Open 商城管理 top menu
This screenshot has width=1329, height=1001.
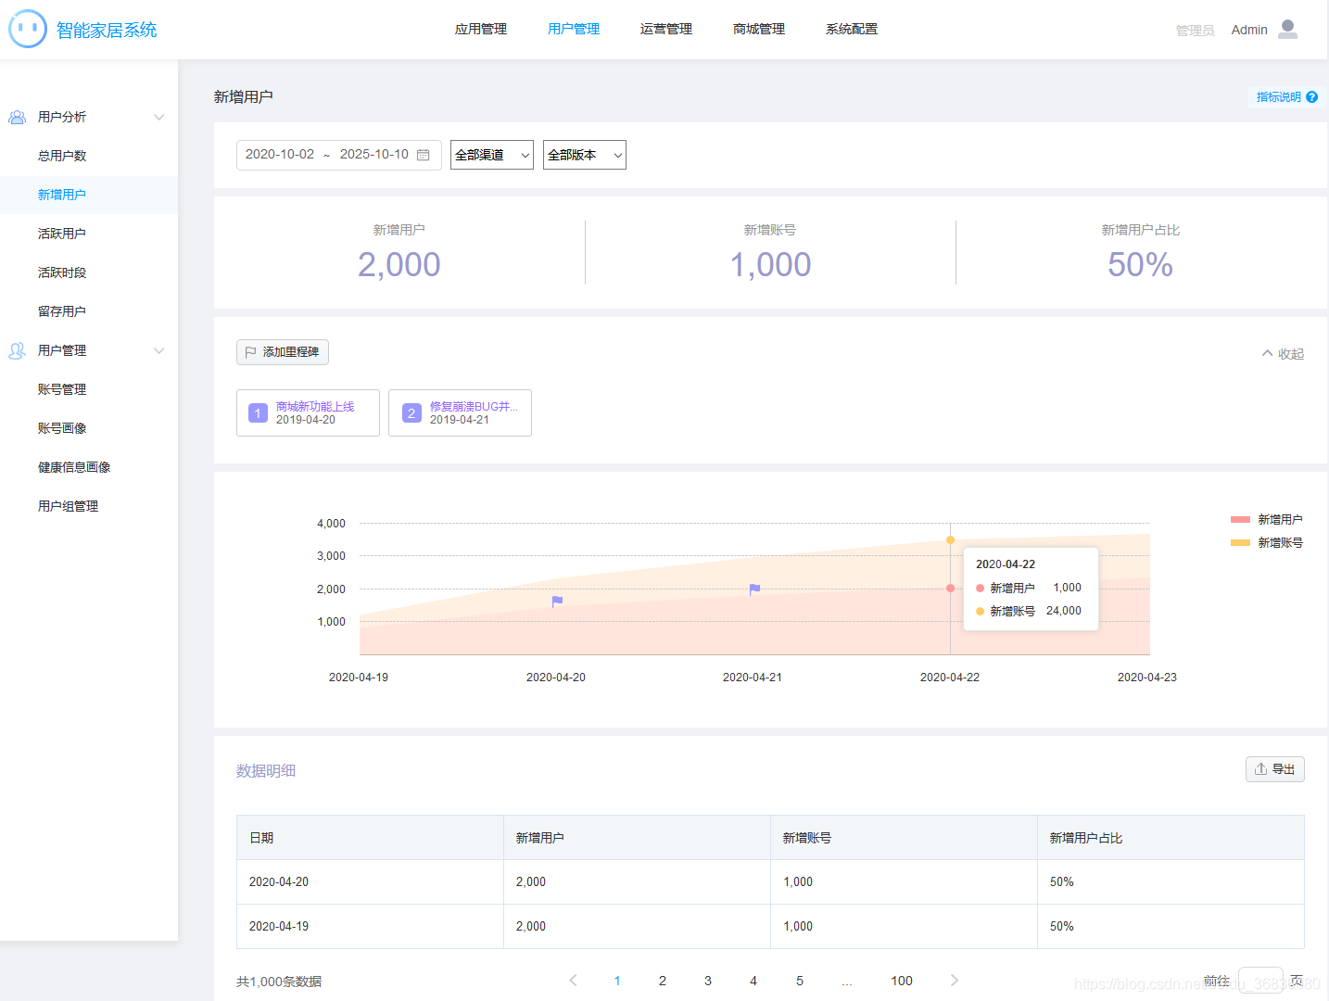pos(759,30)
